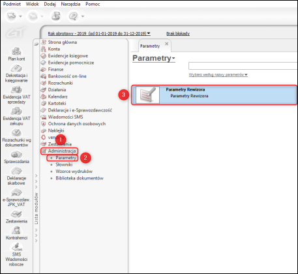Screen dimensions: 298x274
Task: Open the Plan kont shortcut
Action: (x=16, y=54)
